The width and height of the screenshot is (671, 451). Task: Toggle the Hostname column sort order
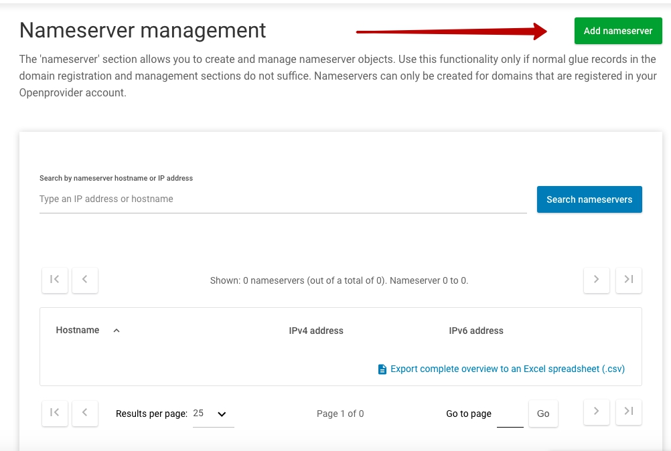77,330
